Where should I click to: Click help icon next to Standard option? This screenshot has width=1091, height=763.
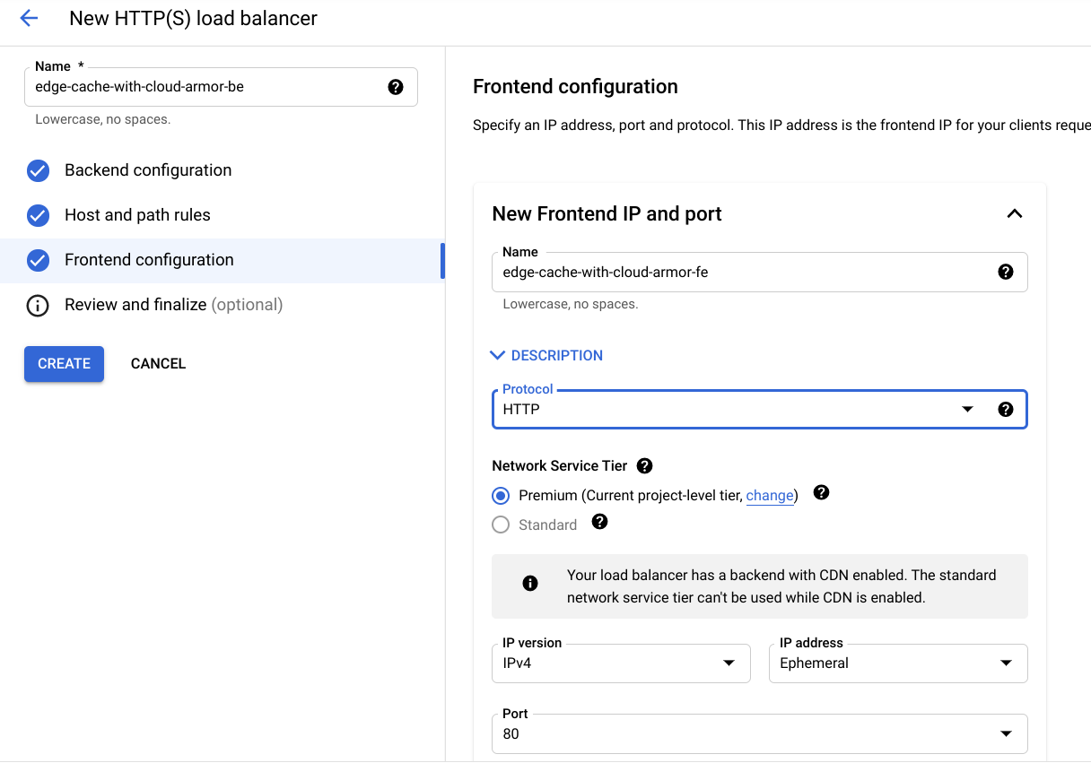pyautogui.click(x=600, y=522)
